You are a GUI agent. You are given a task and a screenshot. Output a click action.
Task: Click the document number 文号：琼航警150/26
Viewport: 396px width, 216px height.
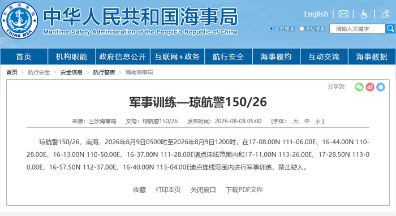pyautogui.click(x=152, y=122)
